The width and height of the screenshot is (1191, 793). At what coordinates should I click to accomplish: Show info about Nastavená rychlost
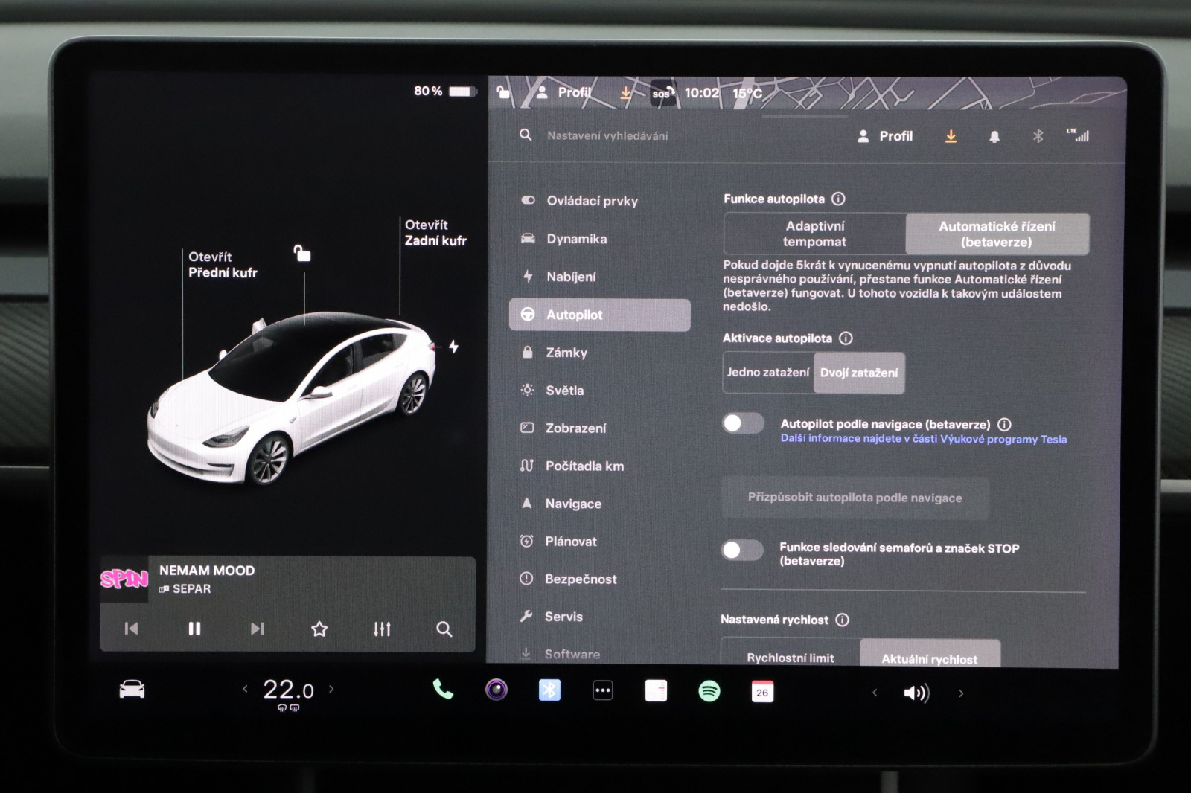[x=842, y=620]
